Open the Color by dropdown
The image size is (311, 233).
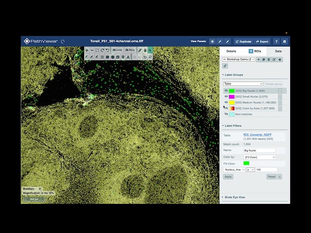259,157
